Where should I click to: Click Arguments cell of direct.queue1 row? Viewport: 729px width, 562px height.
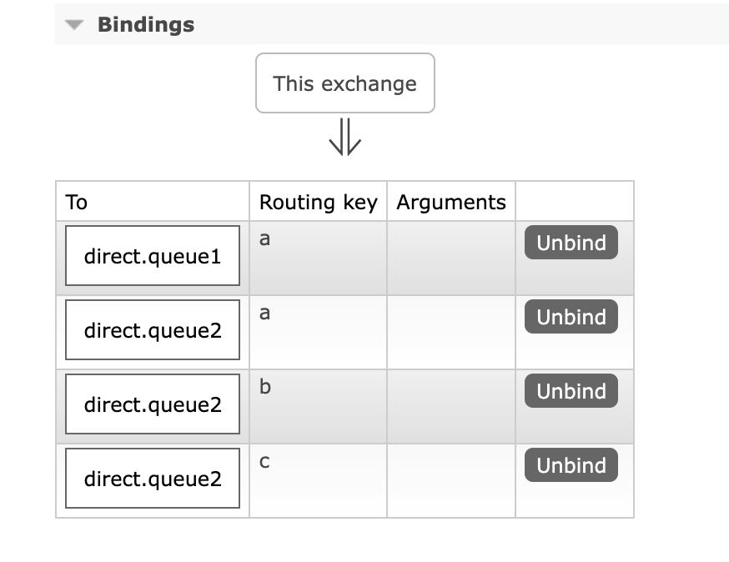[x=451, y=258]
